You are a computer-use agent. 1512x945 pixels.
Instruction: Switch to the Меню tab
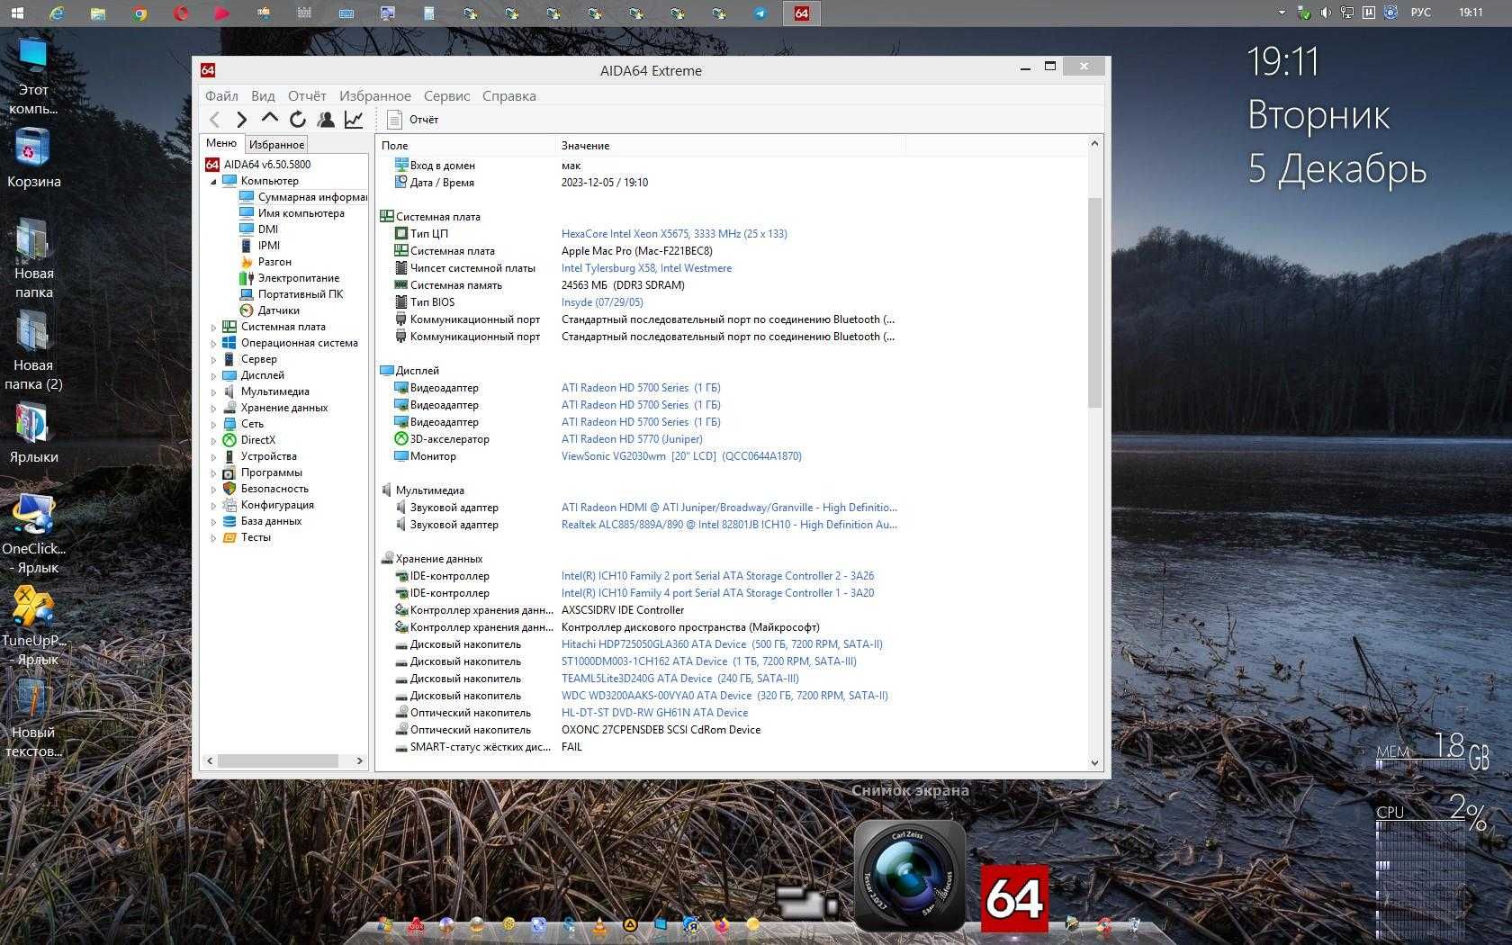click(221, 143)
